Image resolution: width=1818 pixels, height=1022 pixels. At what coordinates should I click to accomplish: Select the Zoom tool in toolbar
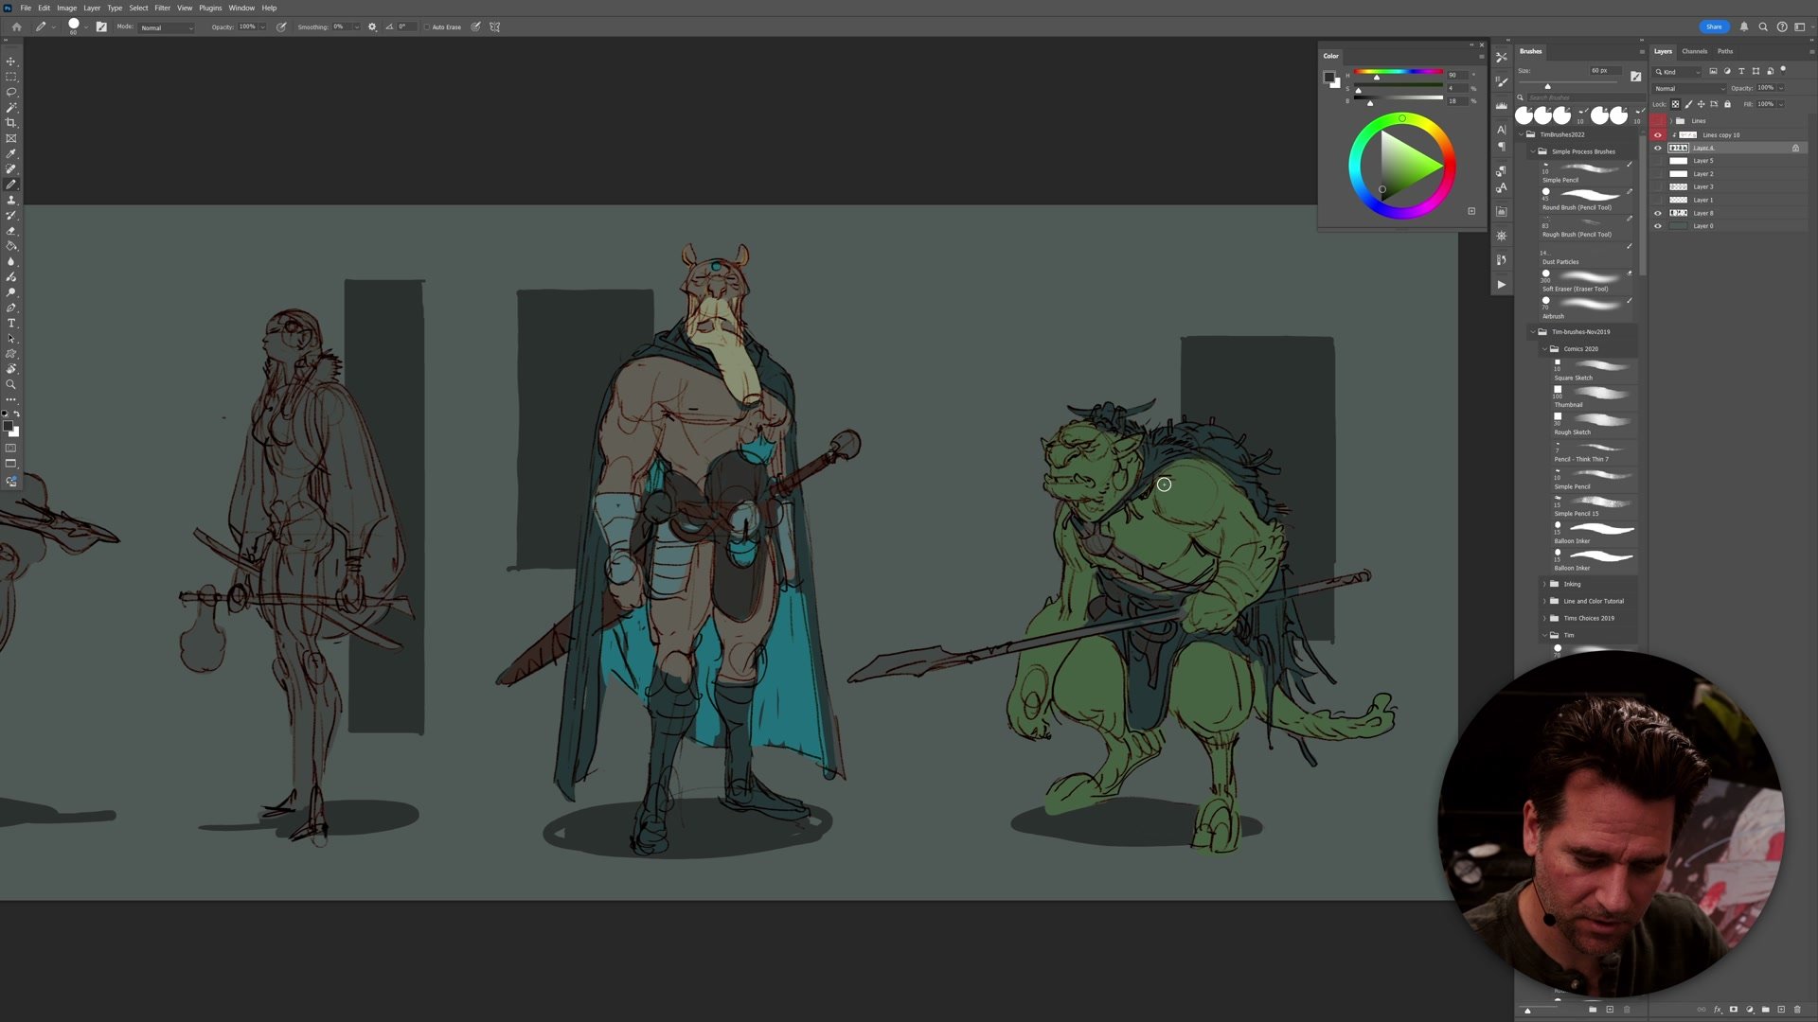pos(11,384)
